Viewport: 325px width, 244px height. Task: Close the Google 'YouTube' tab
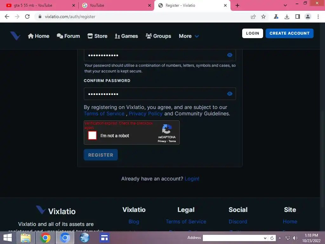pyautogui.click(x=149, y=5)
